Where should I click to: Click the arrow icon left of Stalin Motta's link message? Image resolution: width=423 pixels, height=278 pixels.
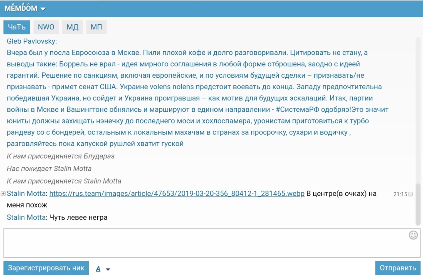coord(3,193)
